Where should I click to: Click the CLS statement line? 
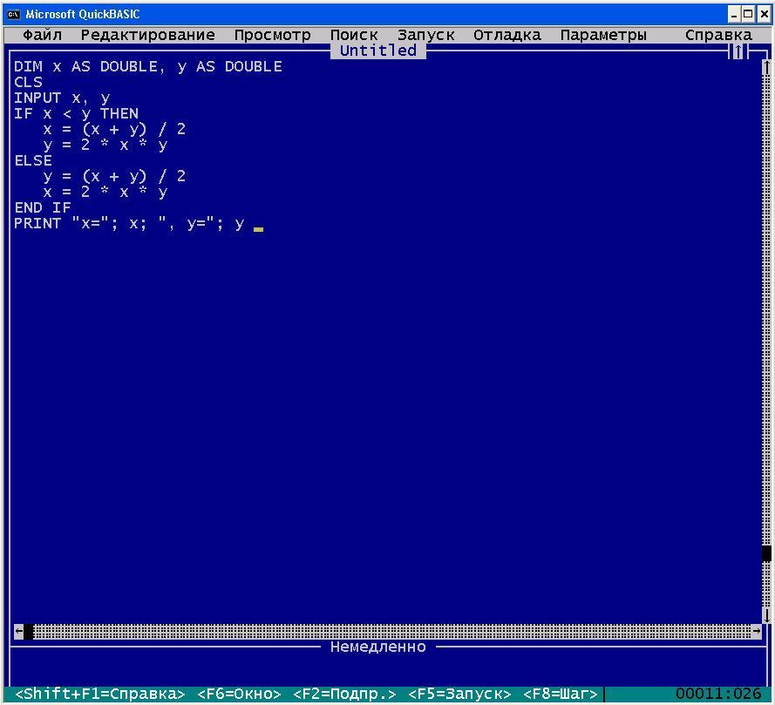click(x=28, y=82)
